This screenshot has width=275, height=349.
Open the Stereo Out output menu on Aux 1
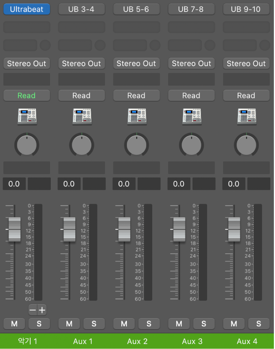[81, 64]
